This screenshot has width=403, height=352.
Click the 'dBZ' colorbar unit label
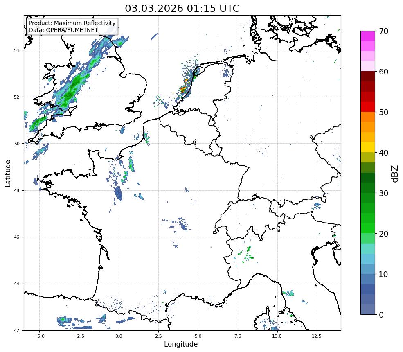[395, 174]
